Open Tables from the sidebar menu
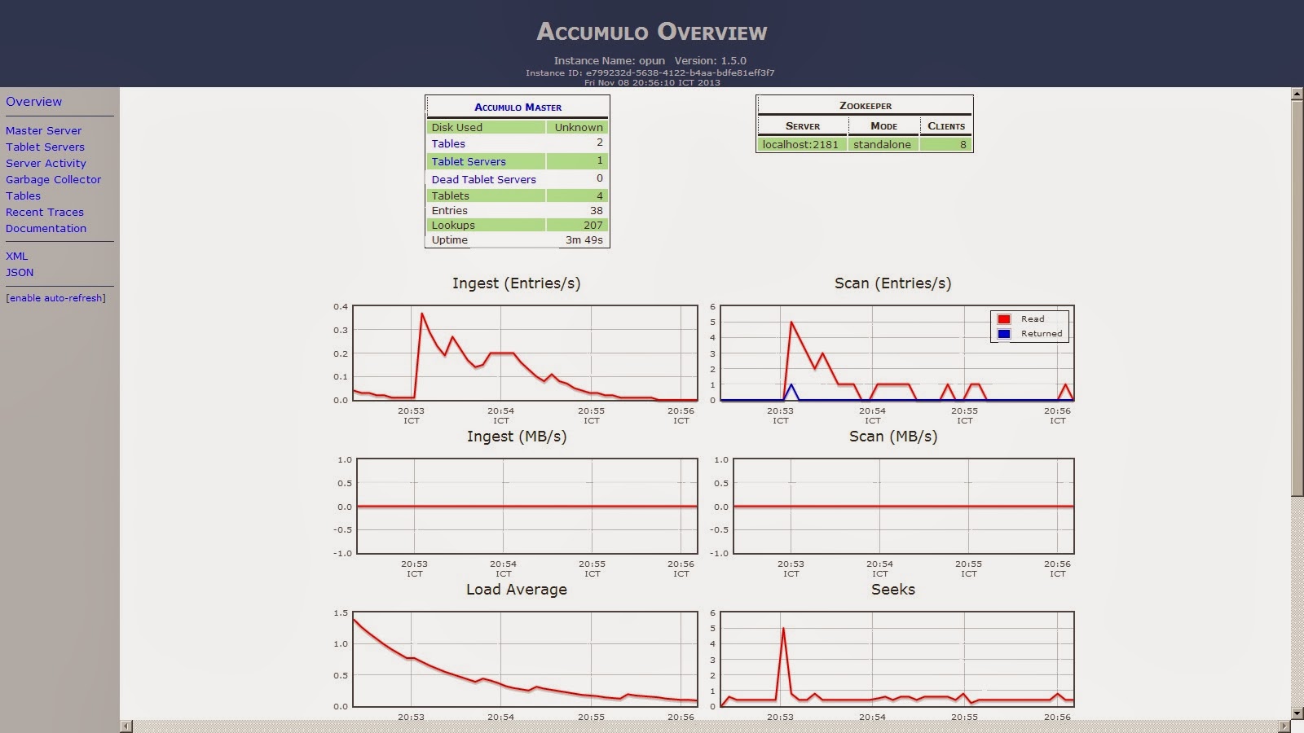 tap(23, 195)
